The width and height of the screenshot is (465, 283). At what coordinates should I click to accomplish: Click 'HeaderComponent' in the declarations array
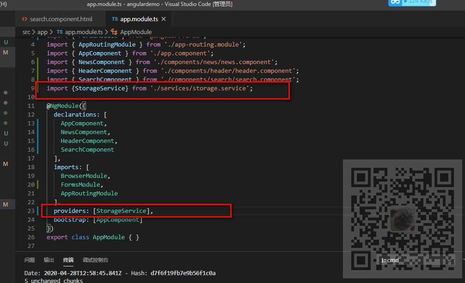[87, 141]
